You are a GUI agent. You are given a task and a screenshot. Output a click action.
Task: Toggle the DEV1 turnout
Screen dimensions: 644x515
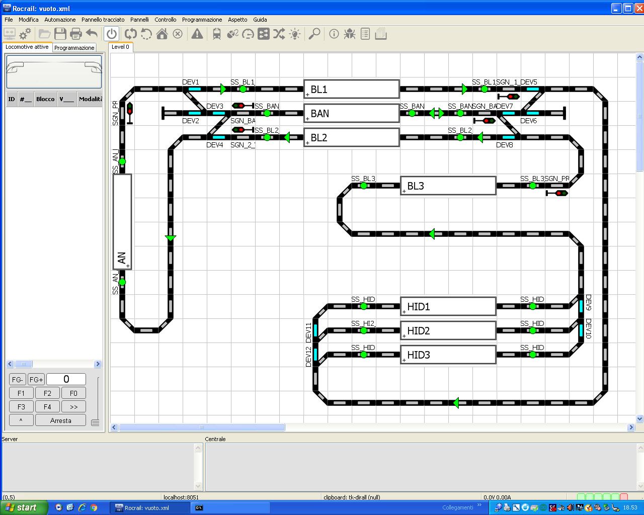(195, 90)
